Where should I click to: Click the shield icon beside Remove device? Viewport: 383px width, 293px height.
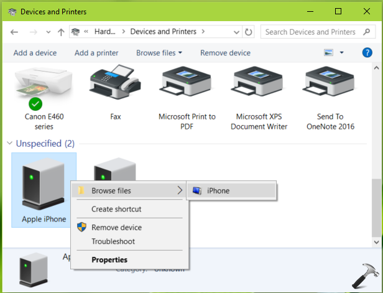click(x=81, y=227)
